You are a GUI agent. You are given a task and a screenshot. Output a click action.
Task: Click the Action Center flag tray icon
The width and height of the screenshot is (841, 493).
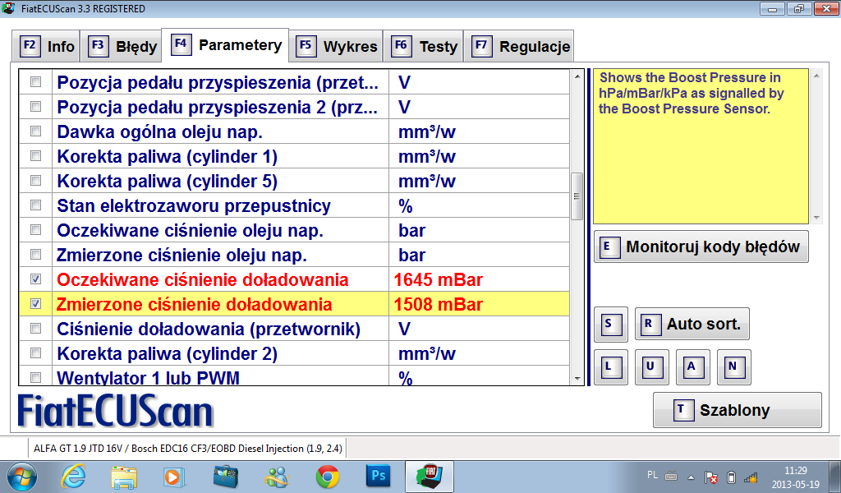pyautogui.click(x=712, y=477)
